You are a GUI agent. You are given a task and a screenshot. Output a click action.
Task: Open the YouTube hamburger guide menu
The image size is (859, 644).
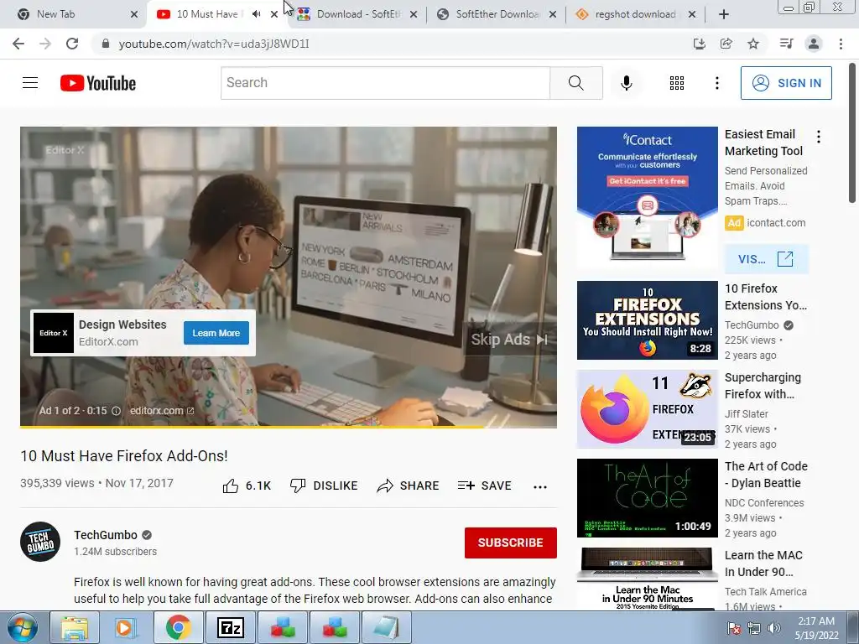pyautogui.click(x=30, y=83)
